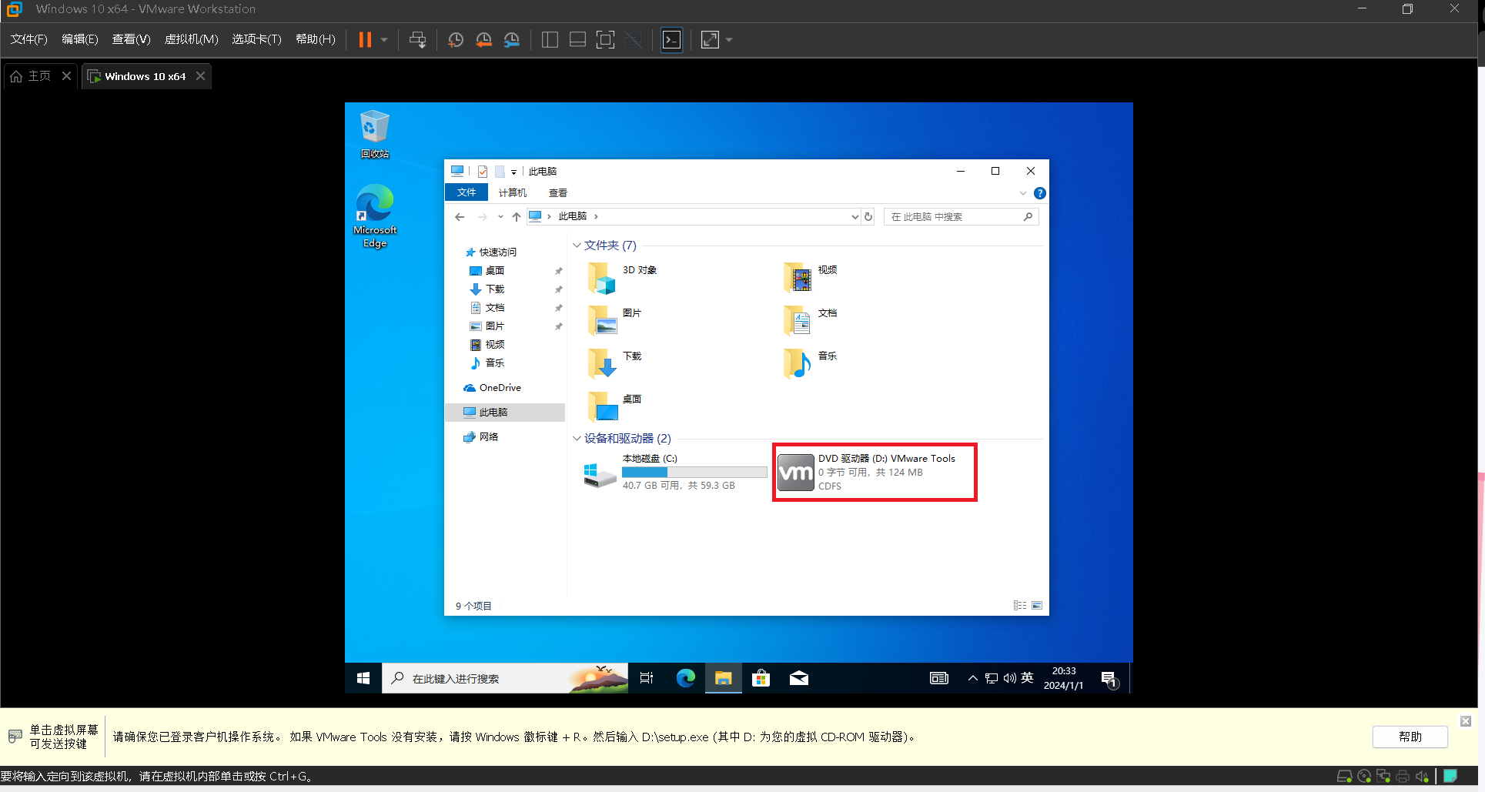Open the address bar history dropdown

pos(855,217)
